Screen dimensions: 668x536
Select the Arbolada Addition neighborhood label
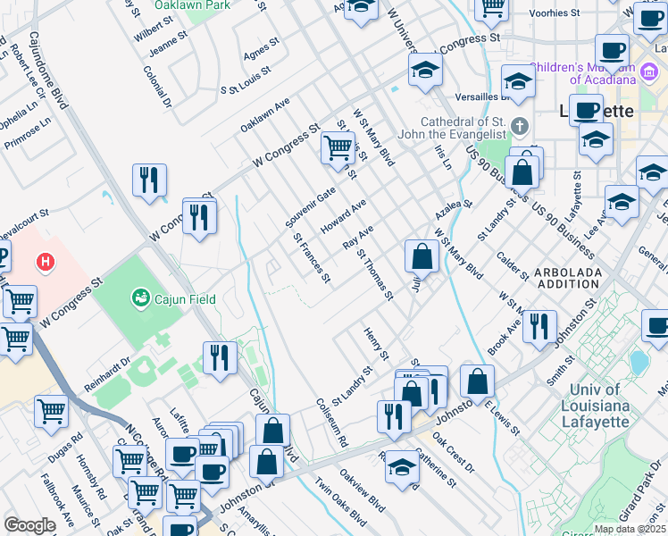pyautogui.click(x=568, y=278)
